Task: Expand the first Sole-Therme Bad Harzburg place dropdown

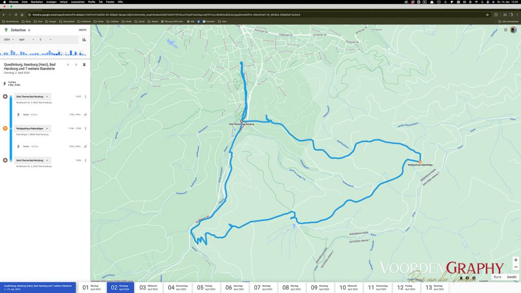Action: (47, 96)
